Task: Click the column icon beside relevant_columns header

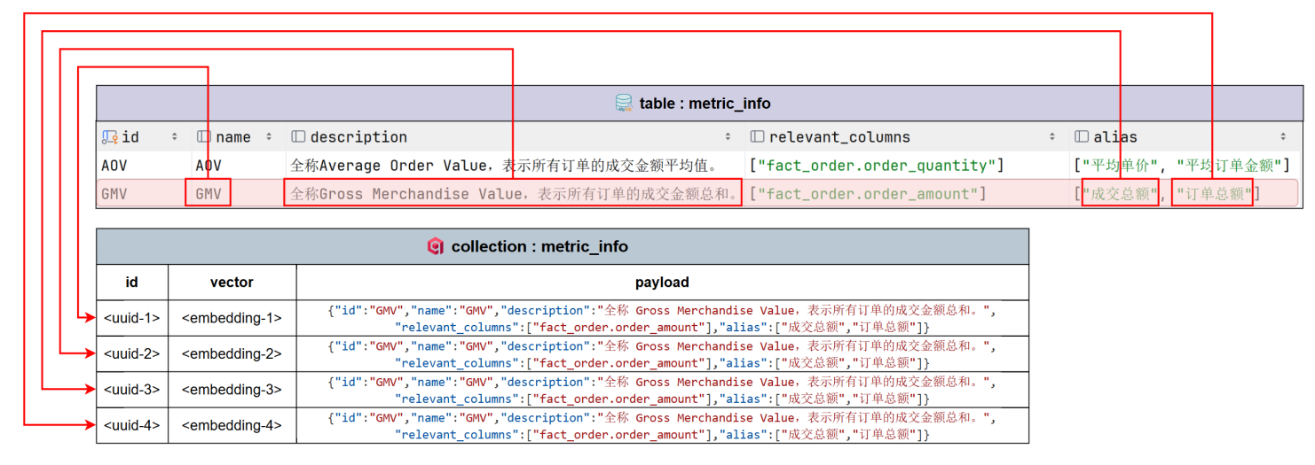Action: 757,137
